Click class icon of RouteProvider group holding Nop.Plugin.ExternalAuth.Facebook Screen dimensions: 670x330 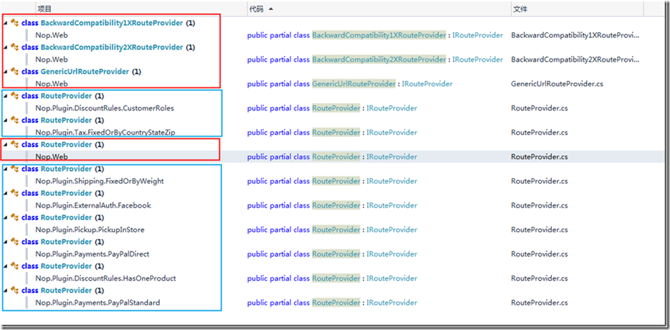pyautogui.click(x=15, y=193)
